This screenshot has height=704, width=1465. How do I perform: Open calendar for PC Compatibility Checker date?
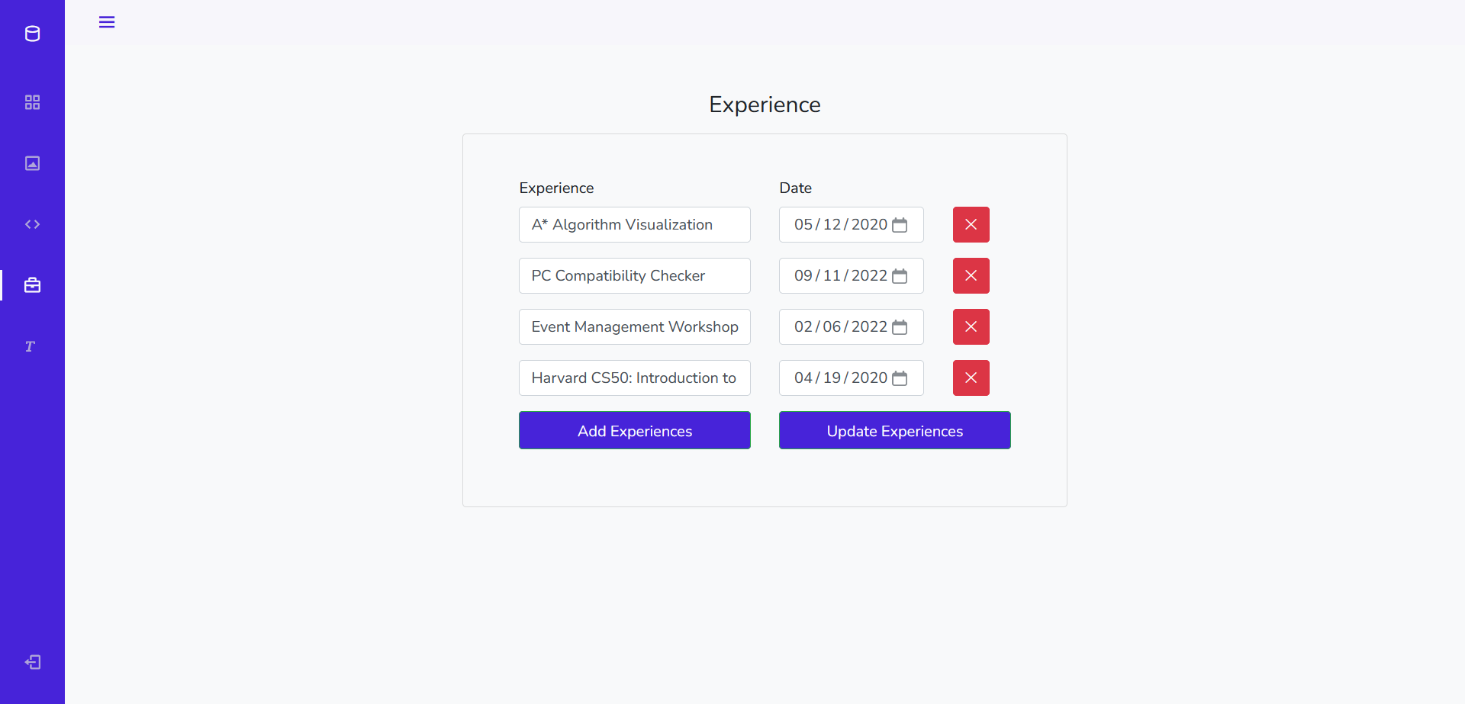[x=900, y=275]
